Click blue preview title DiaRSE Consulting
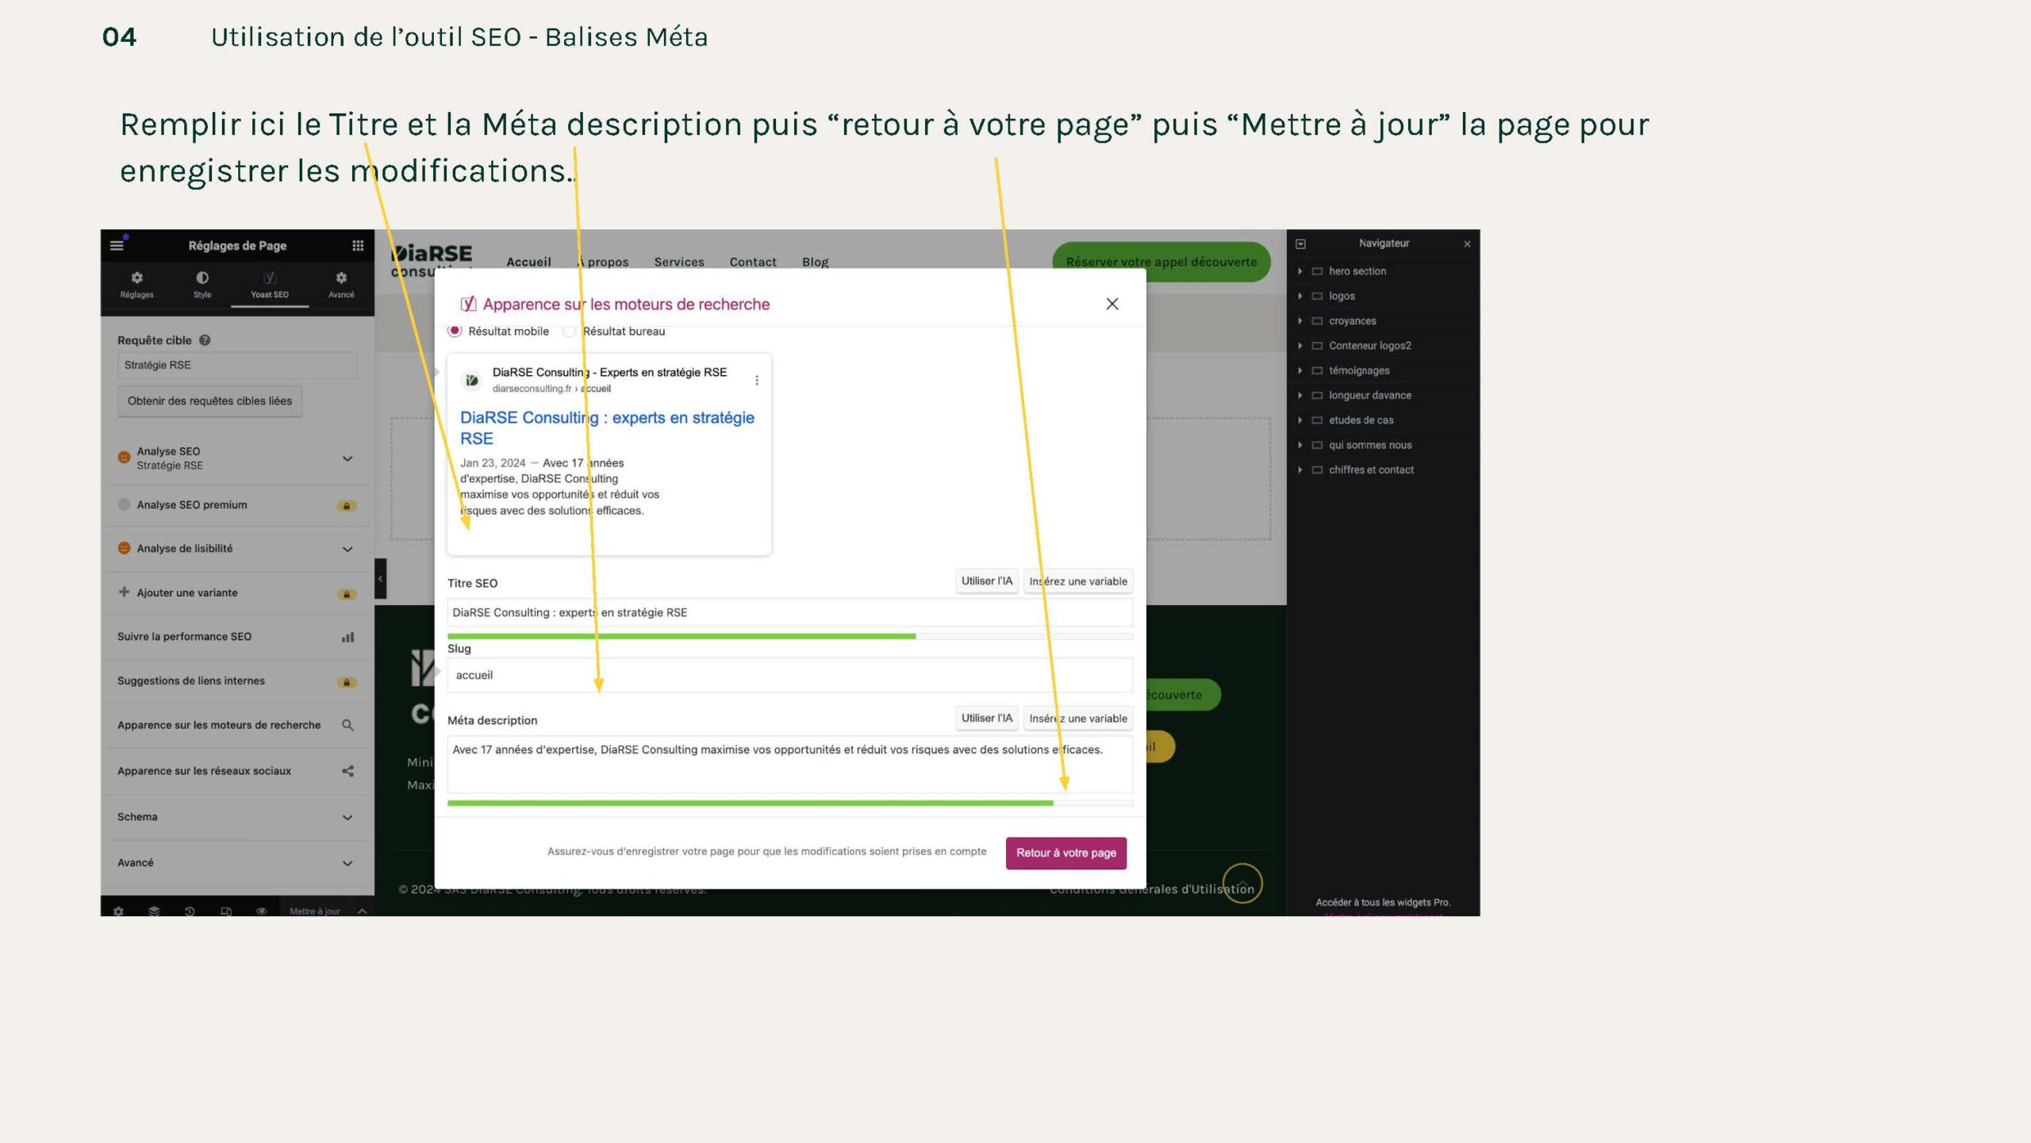The image size is (2031, 1143). point(607,428)
